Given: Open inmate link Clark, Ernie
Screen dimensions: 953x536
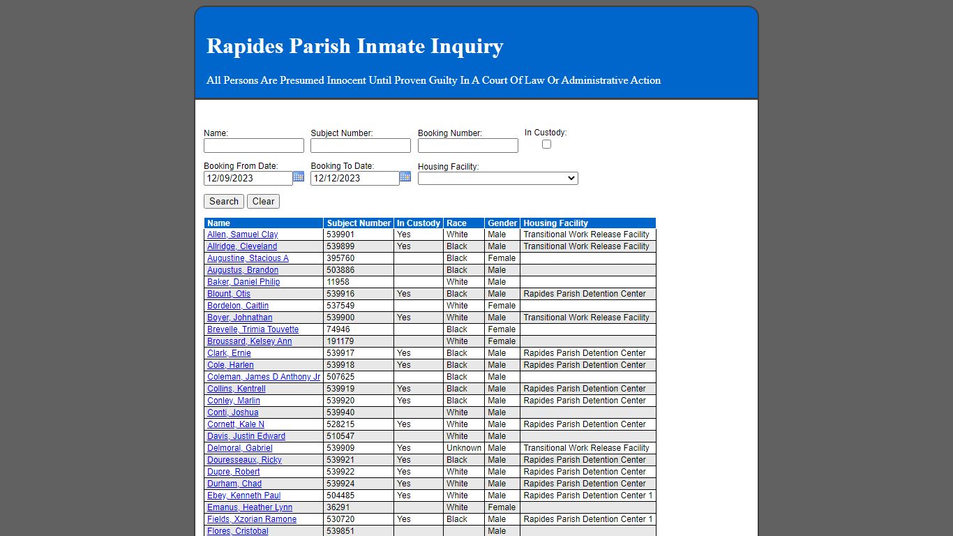Looking at the screenshot, I should (x=229, y=353).
